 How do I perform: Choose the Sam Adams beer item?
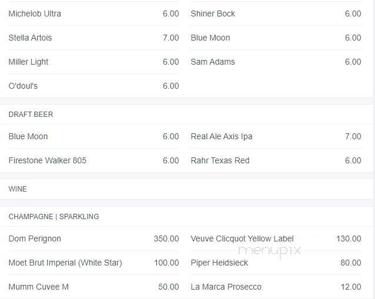(276, 62)
